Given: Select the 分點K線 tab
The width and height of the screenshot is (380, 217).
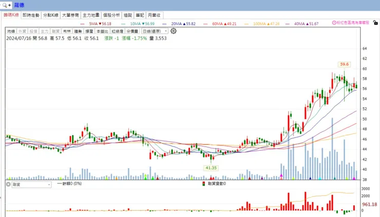Looking at the screenshot, I should [x=51, y=15].
